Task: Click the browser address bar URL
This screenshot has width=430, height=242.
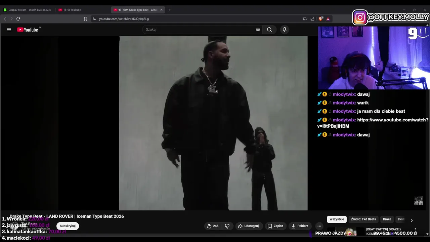Action: coord(124,19)
